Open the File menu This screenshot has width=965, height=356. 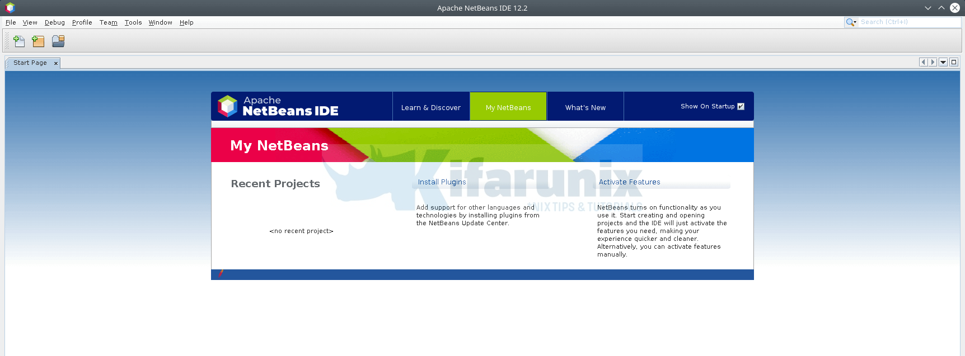click(11, 22)
